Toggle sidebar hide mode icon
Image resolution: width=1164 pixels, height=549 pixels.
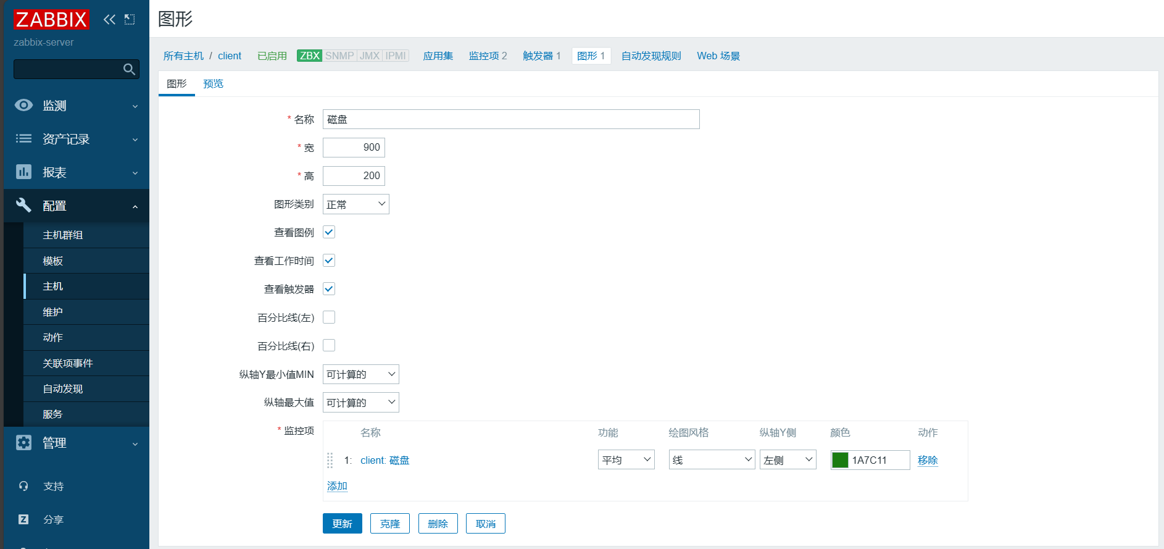(130, 19)
